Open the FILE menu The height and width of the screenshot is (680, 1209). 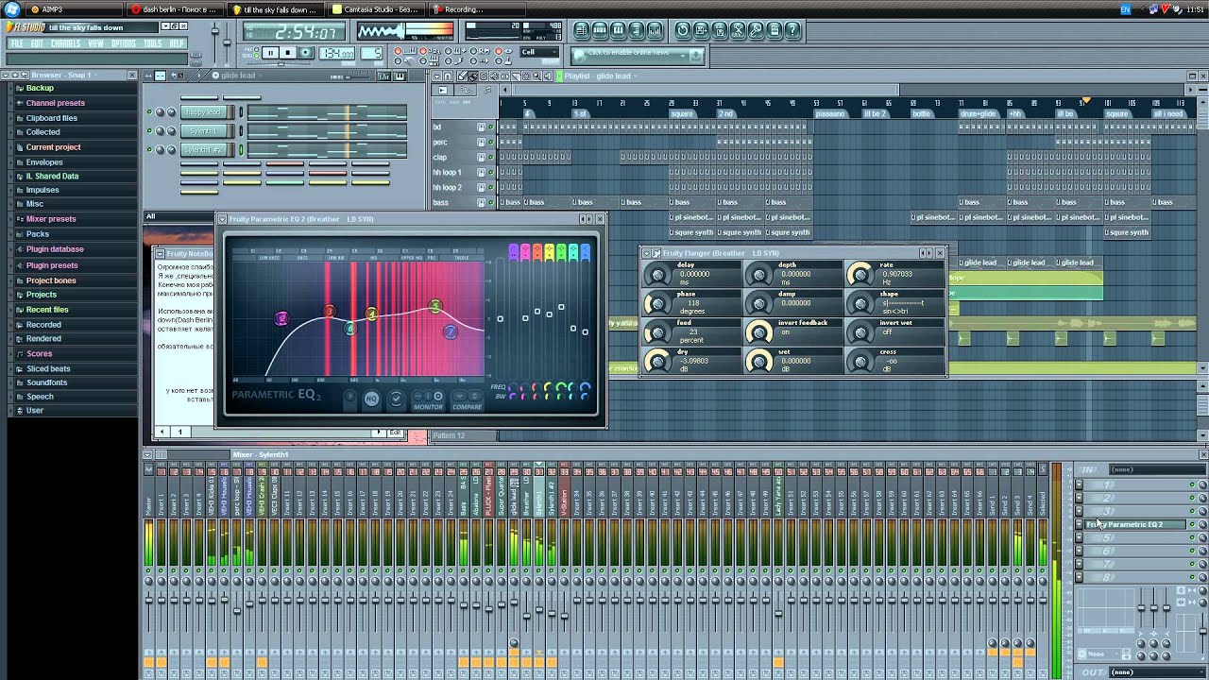click(17, 43)
